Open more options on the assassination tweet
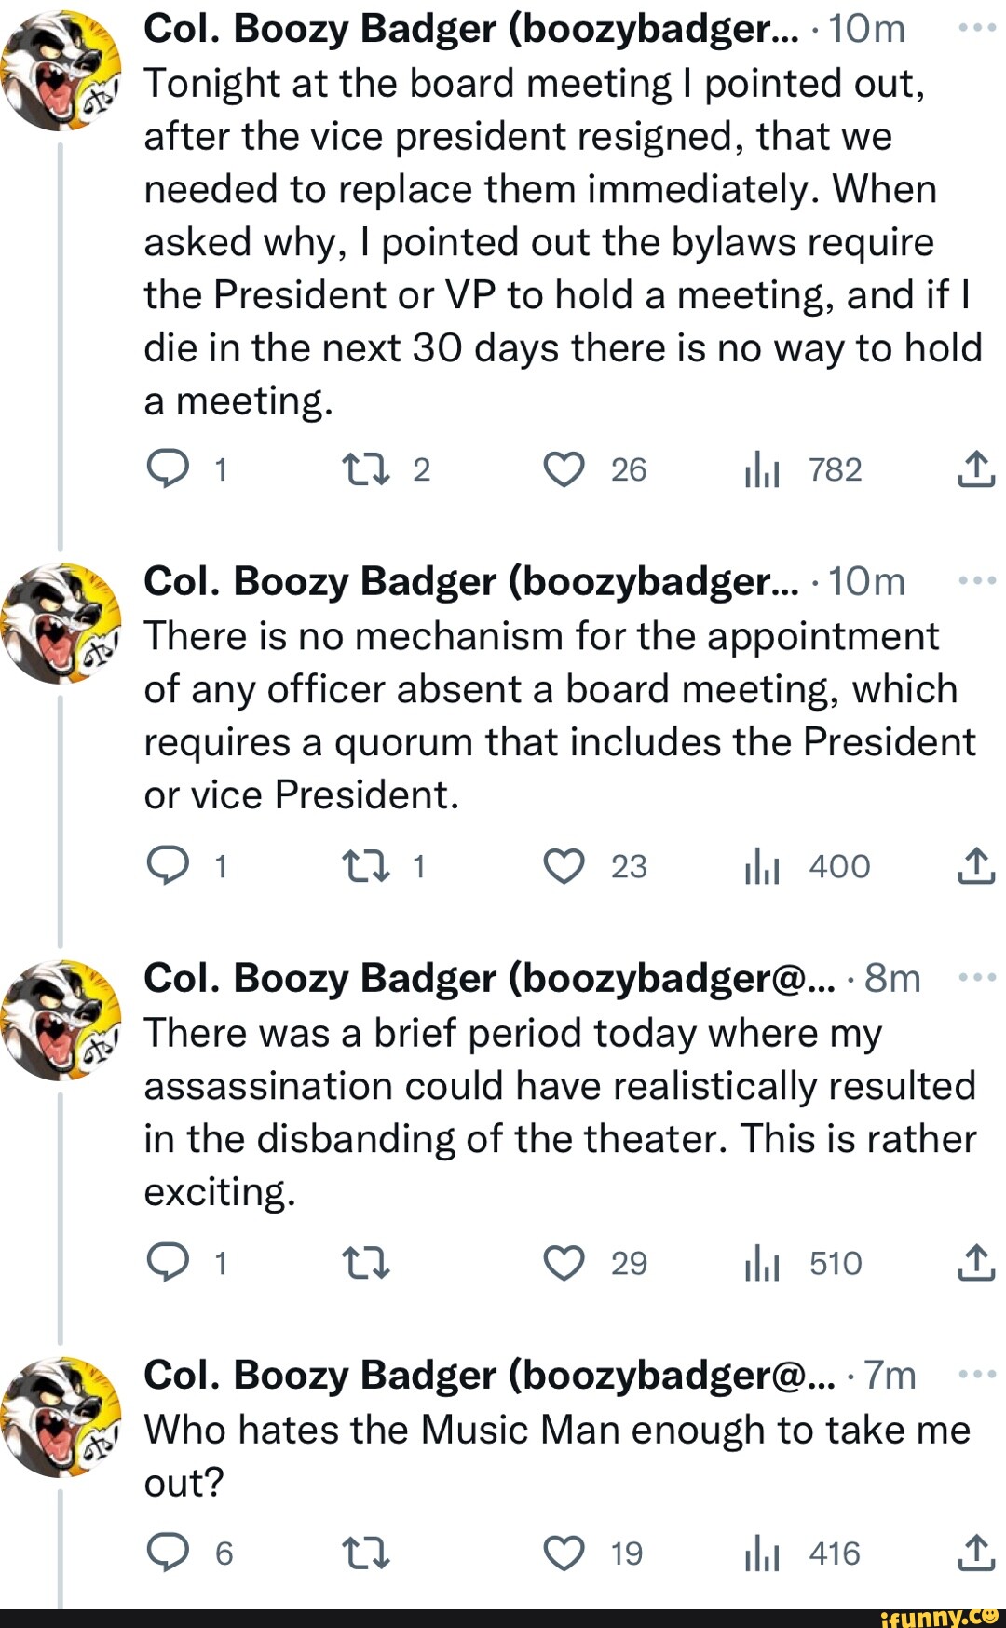1006x1628 pixels. 976,977
